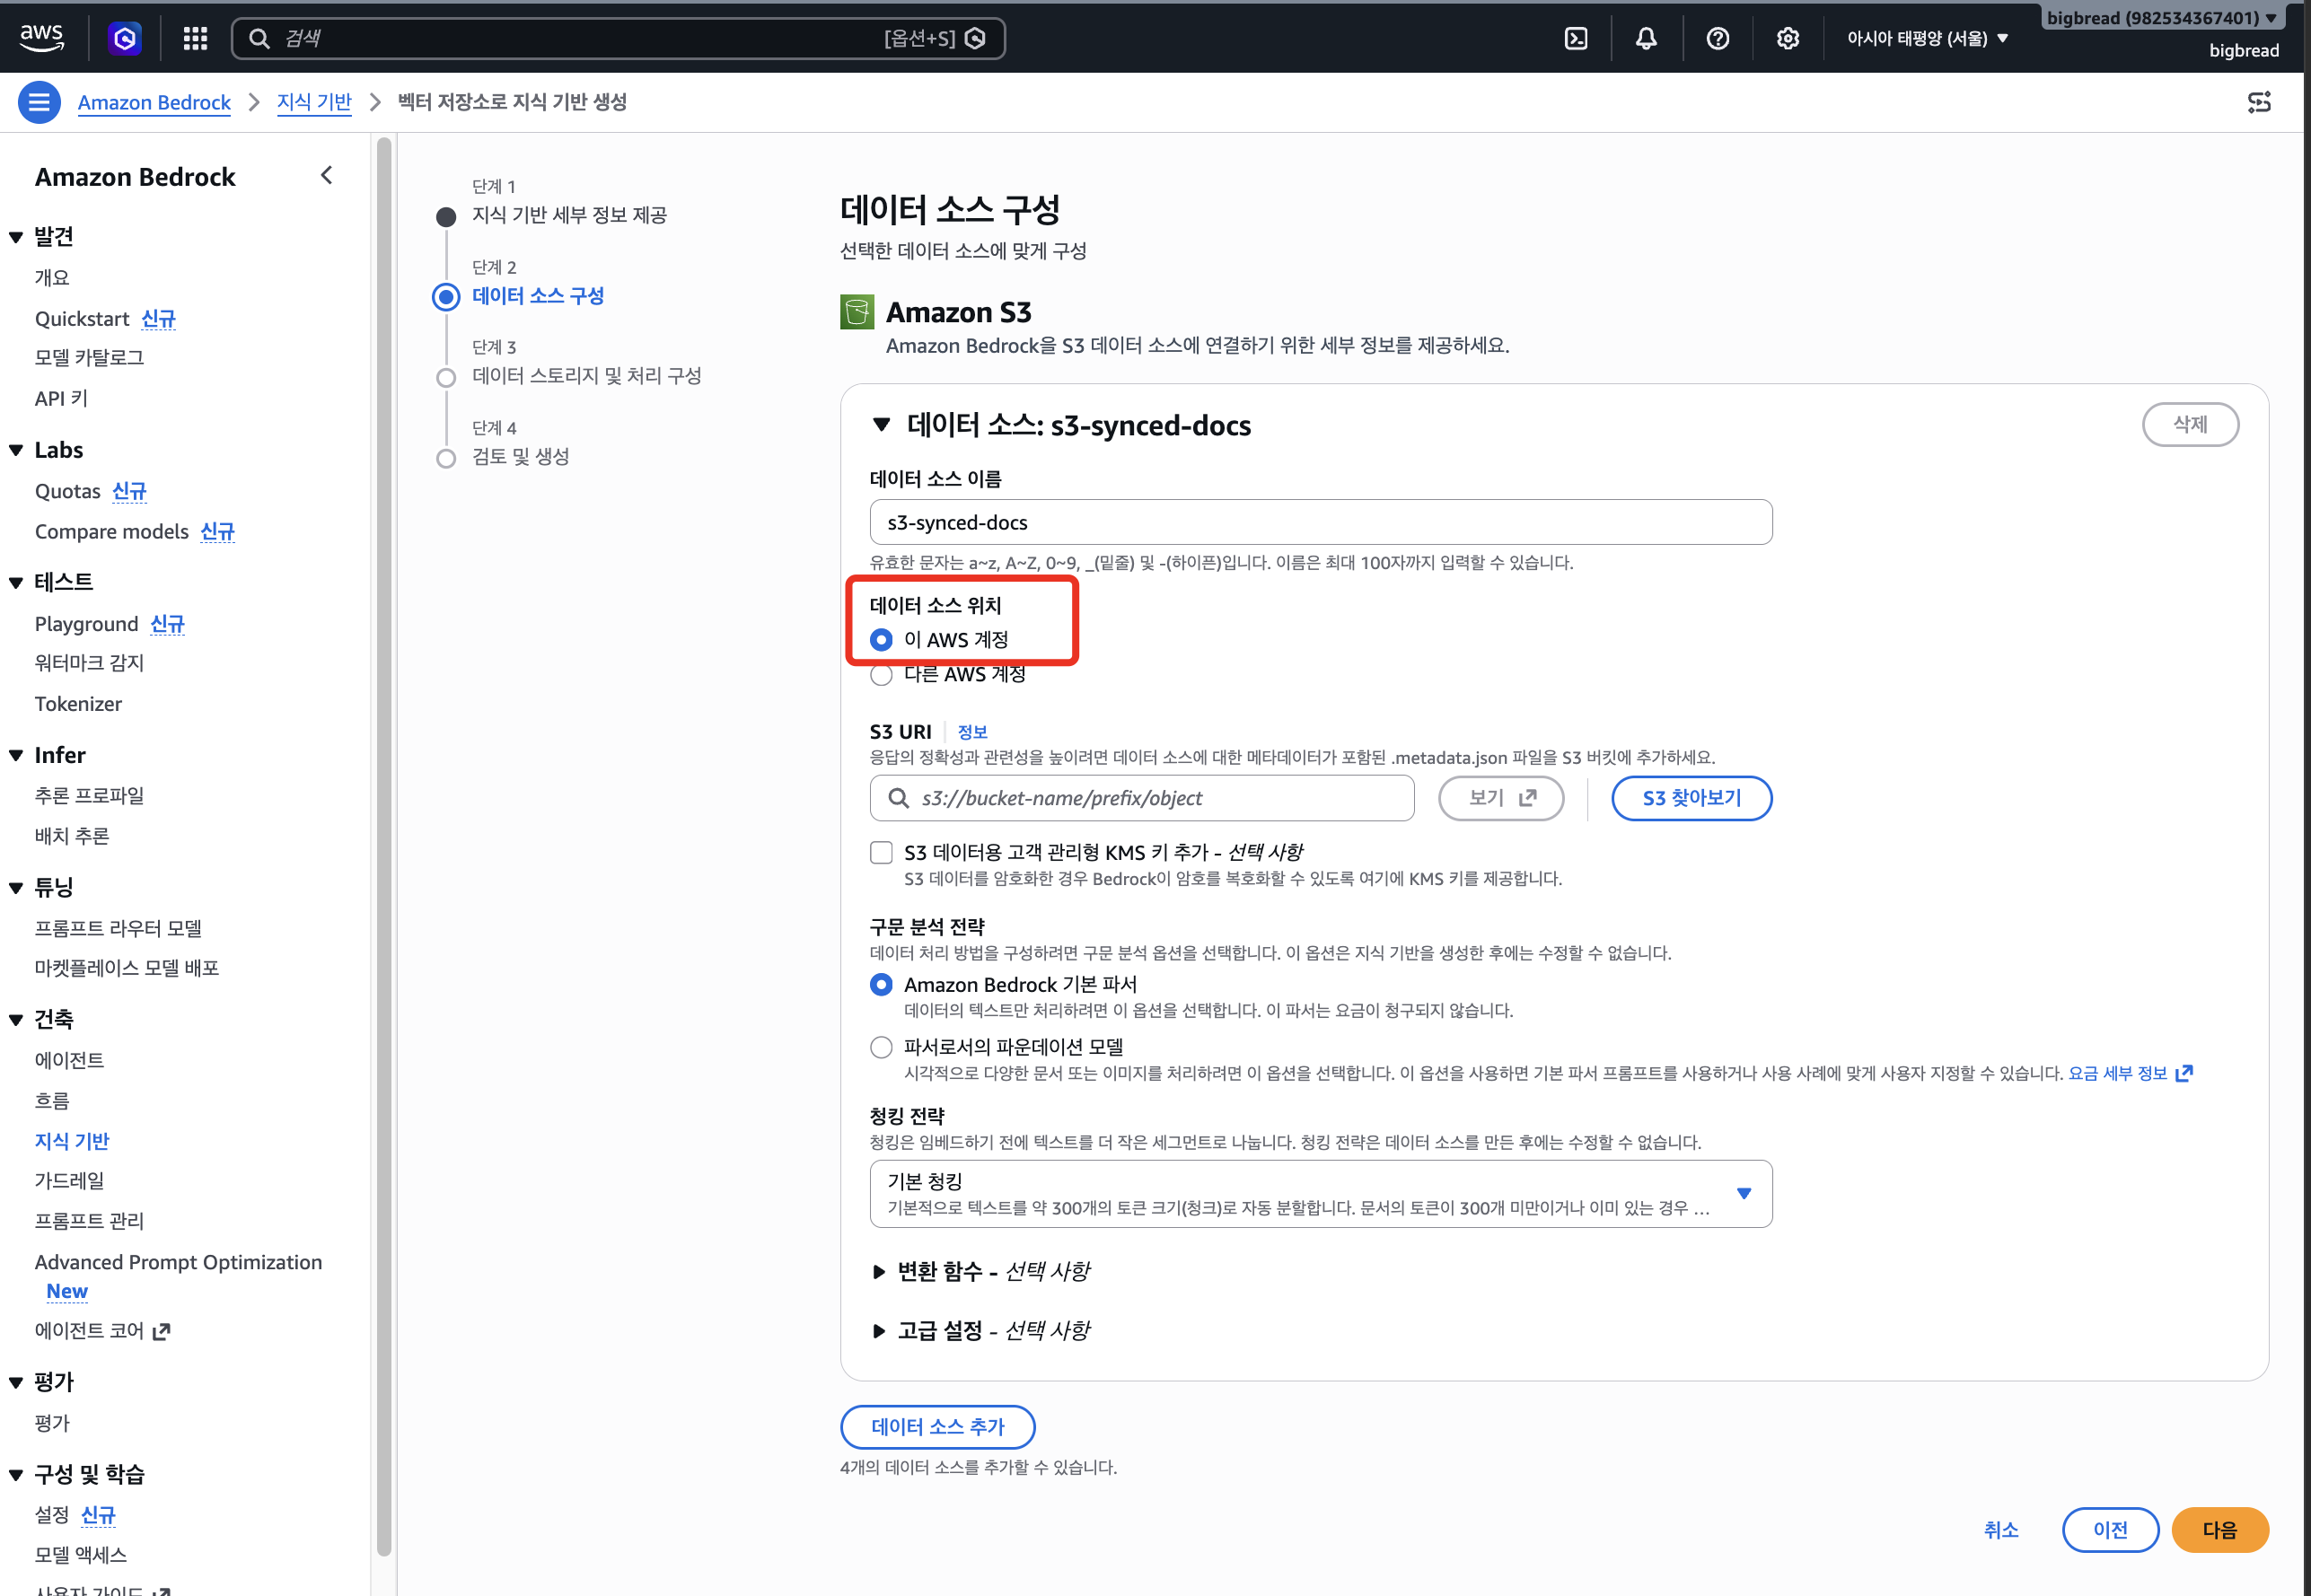Open the settings gear in top bar
The height and width of the screenshot is (1596, 2311).
click(1787, 38)
